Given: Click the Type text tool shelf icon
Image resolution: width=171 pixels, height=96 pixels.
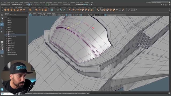Looking at the screenshot, I should pos(42,10).
